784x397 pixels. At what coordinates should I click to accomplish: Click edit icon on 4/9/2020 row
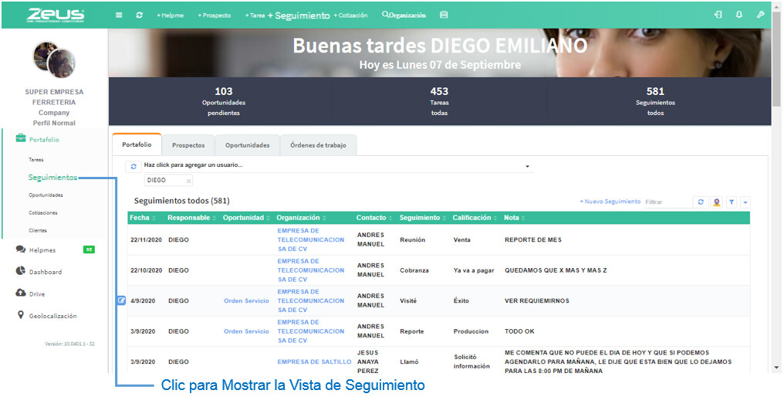pyautogui.click(x=121, y=300)
